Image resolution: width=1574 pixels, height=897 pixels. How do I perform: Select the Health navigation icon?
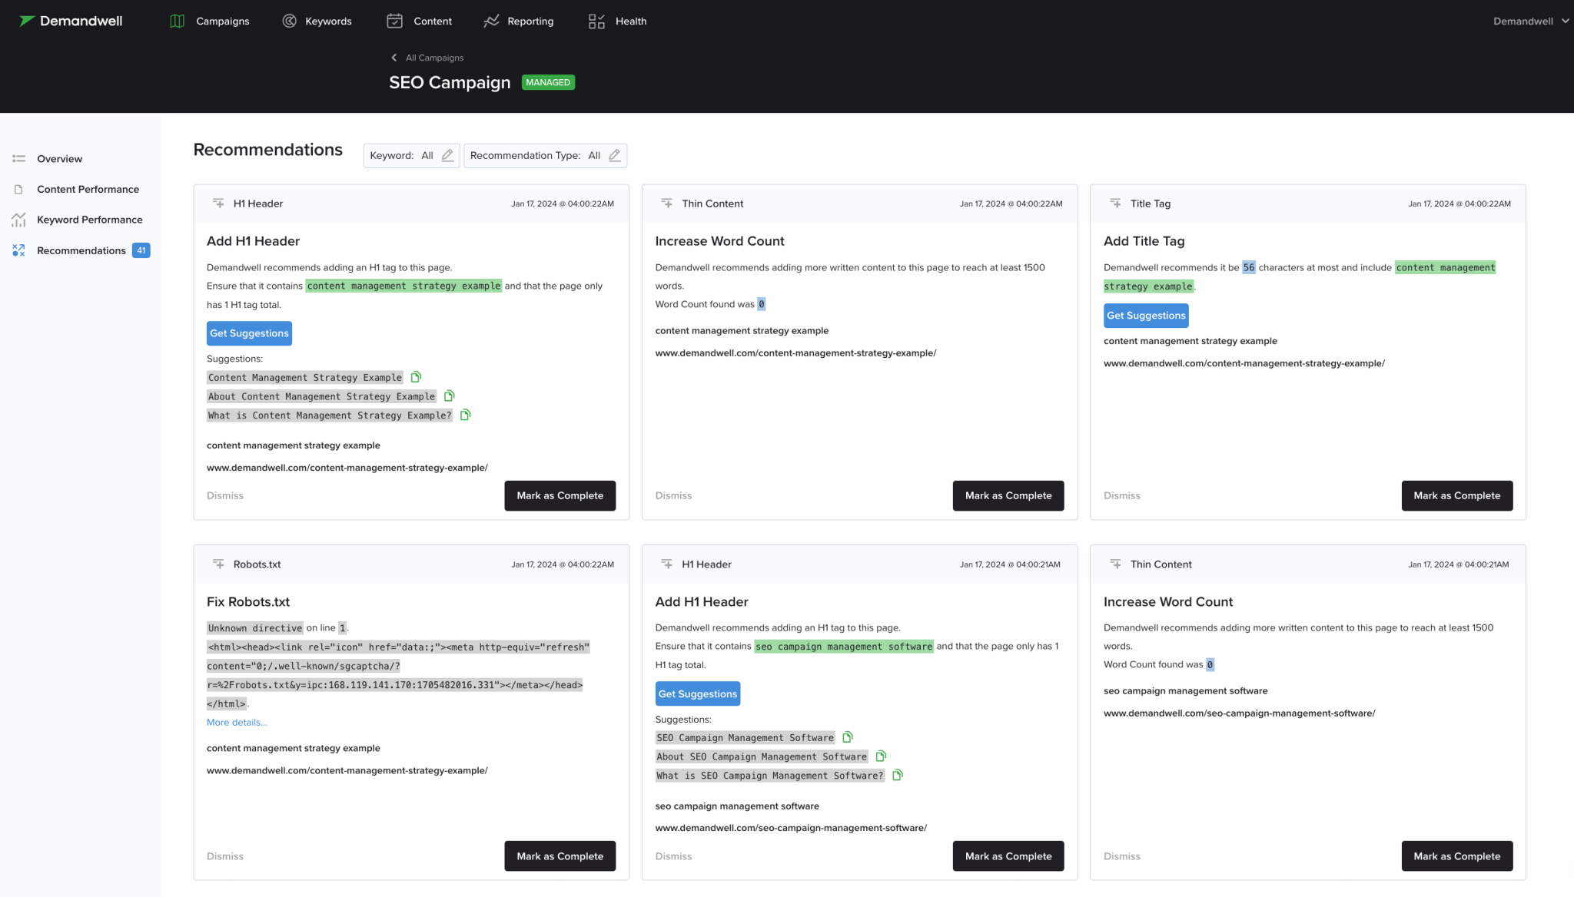(596, 21)
